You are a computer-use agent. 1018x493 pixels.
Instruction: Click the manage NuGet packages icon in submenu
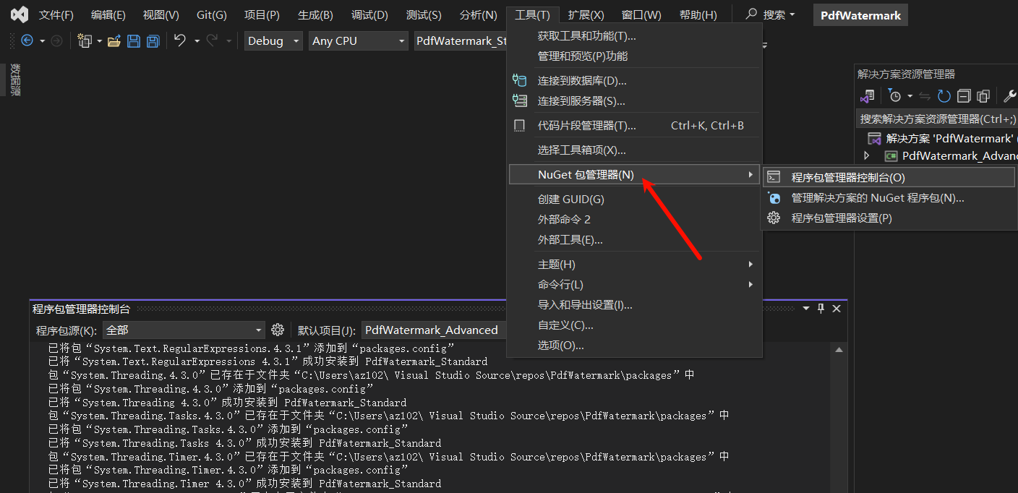pyautogui.click(x=774, y=197)
